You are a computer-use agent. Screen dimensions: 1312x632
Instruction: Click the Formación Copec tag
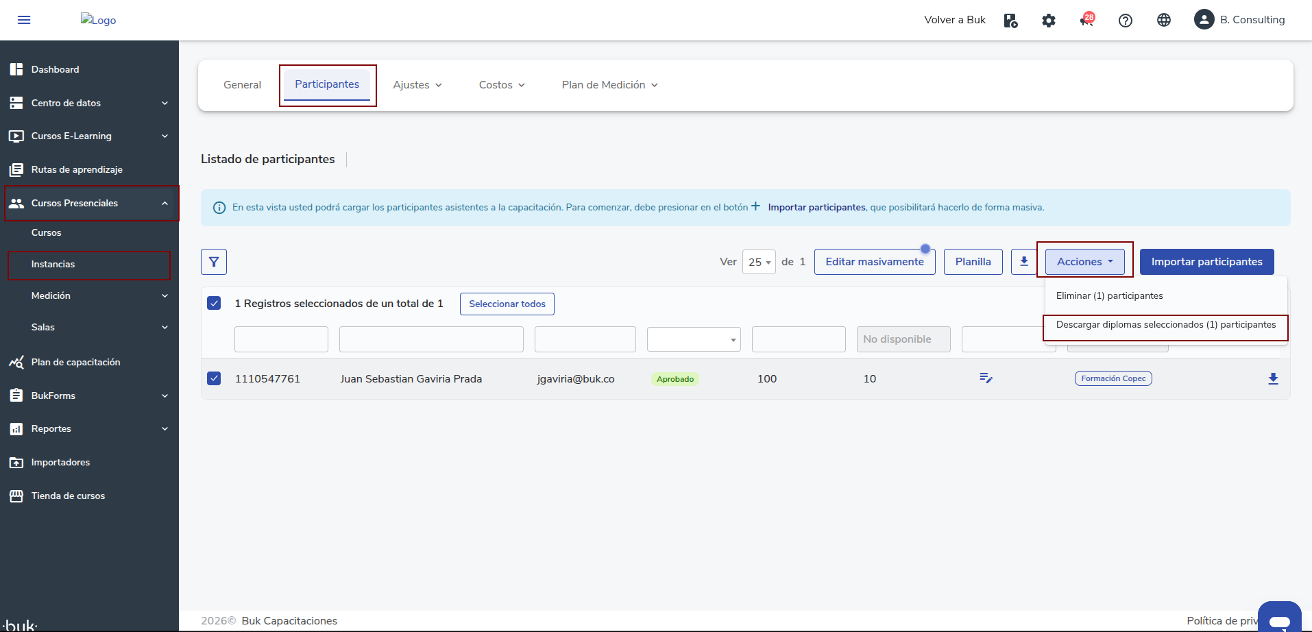1113,378
